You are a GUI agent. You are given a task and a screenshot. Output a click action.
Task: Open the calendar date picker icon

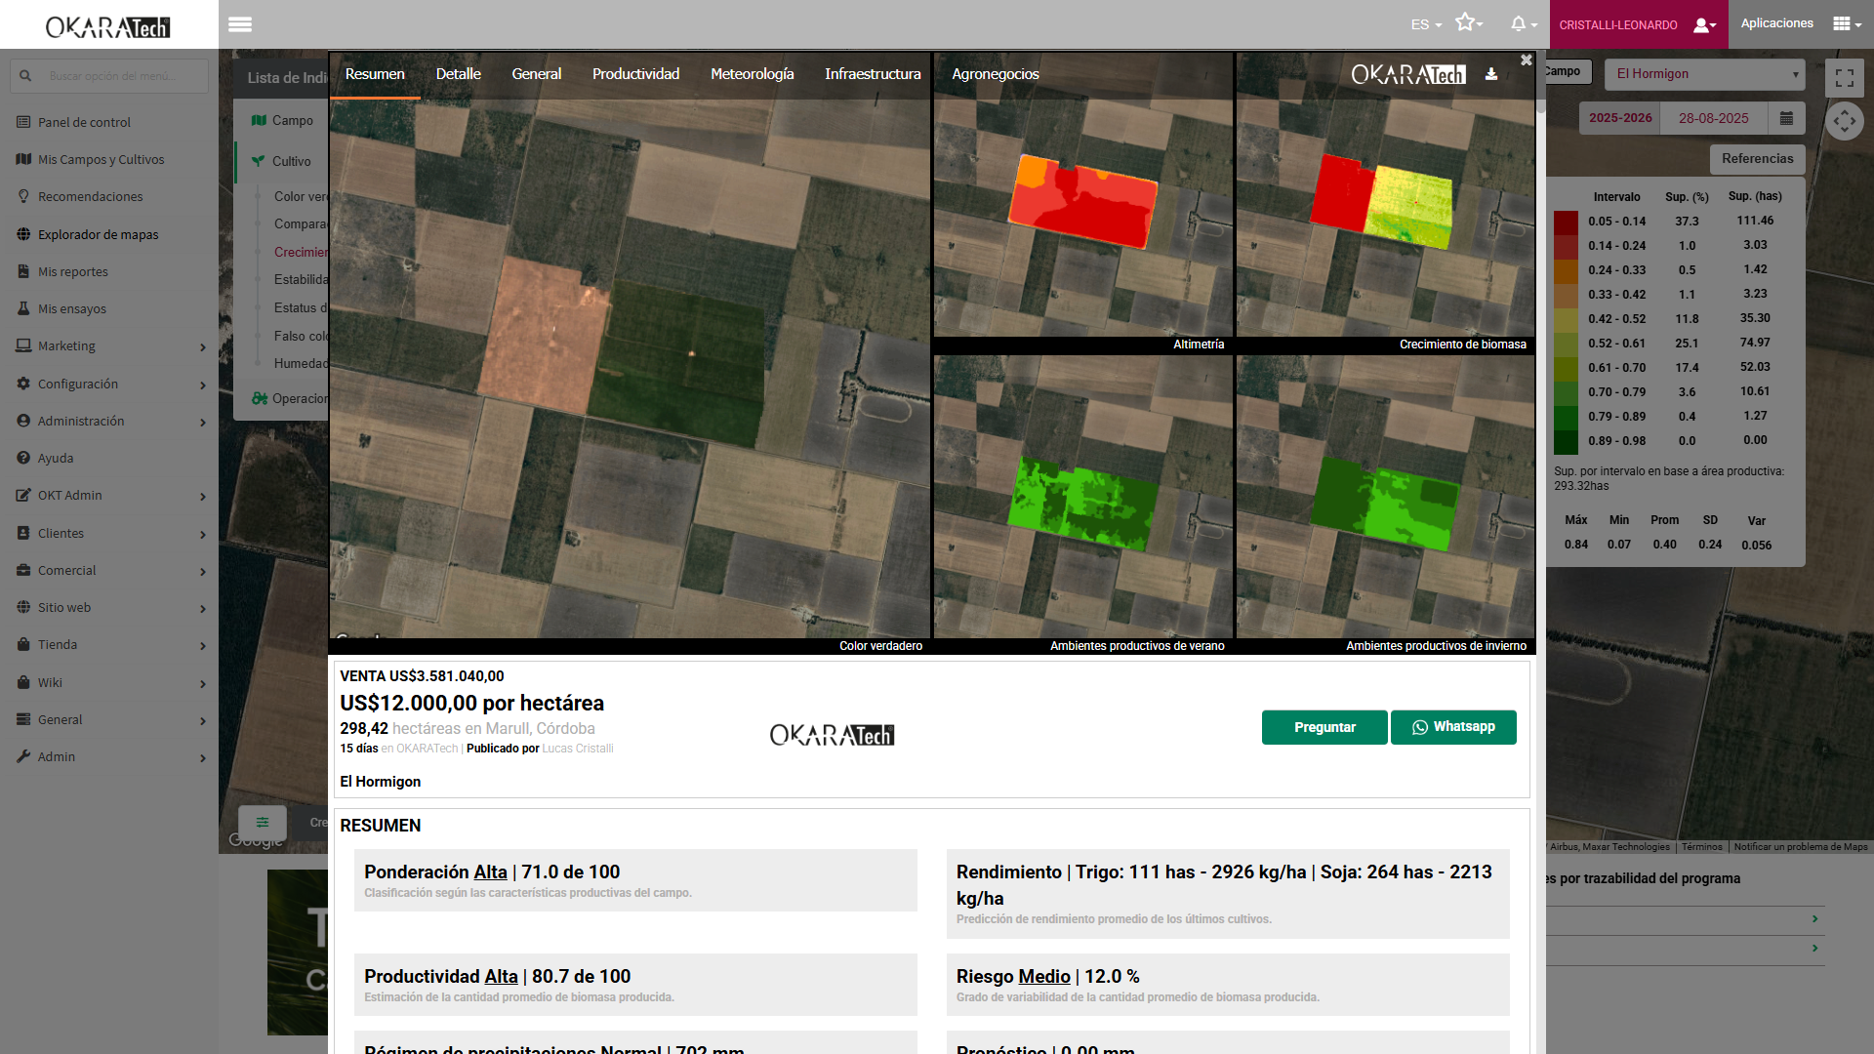tap(1786, 118)
